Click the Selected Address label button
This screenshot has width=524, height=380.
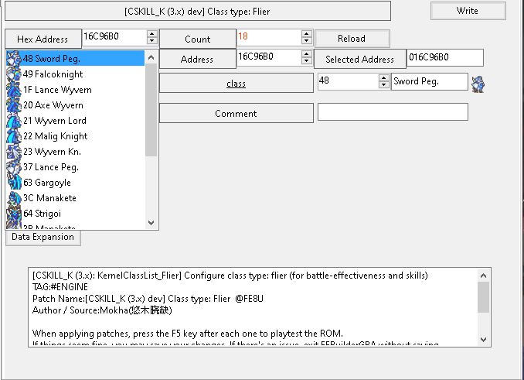click(360, 60)
